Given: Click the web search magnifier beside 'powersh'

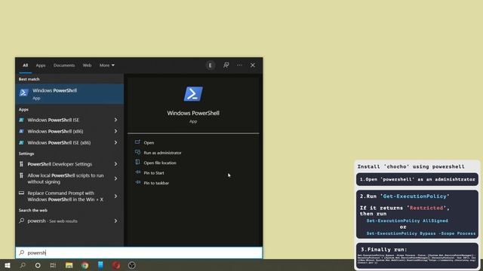Looking at the screenshot, I should (x=22, y=221).
